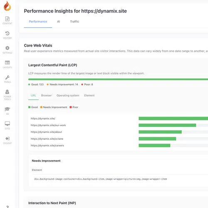Open the Content section icon
Viewport: 208px width, 208px height.
(7, 19)
